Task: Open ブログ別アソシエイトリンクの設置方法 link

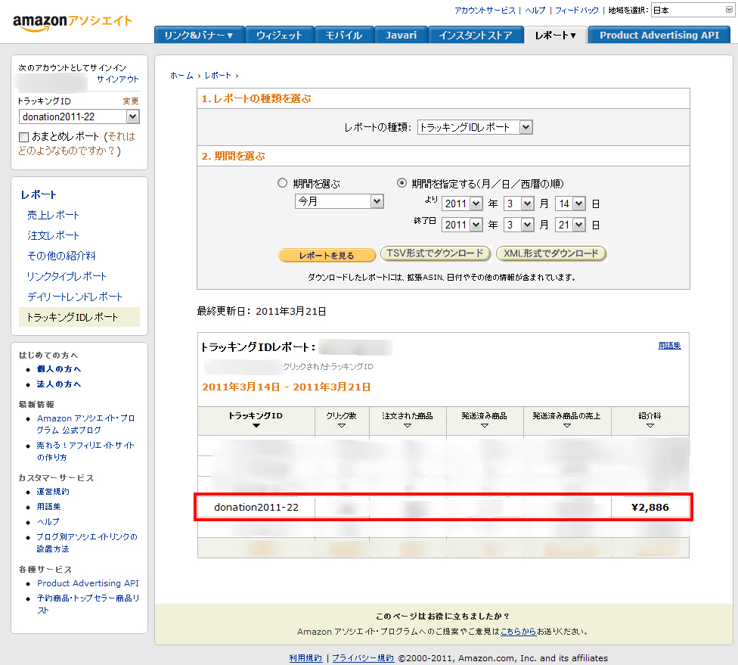Action: (x=87, y=543)
